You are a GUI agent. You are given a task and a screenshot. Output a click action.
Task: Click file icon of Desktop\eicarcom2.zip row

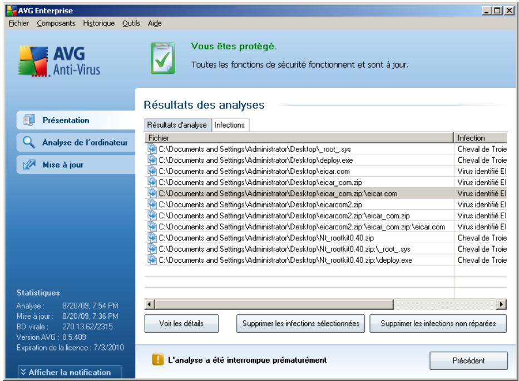coord(152,204)
